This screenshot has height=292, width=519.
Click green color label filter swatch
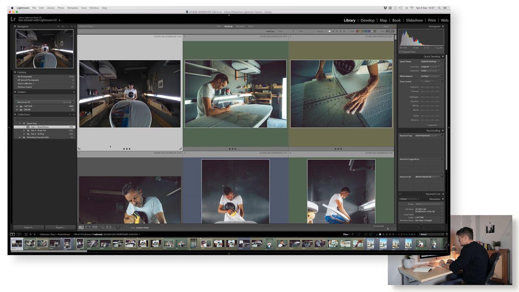pos(364,31)
